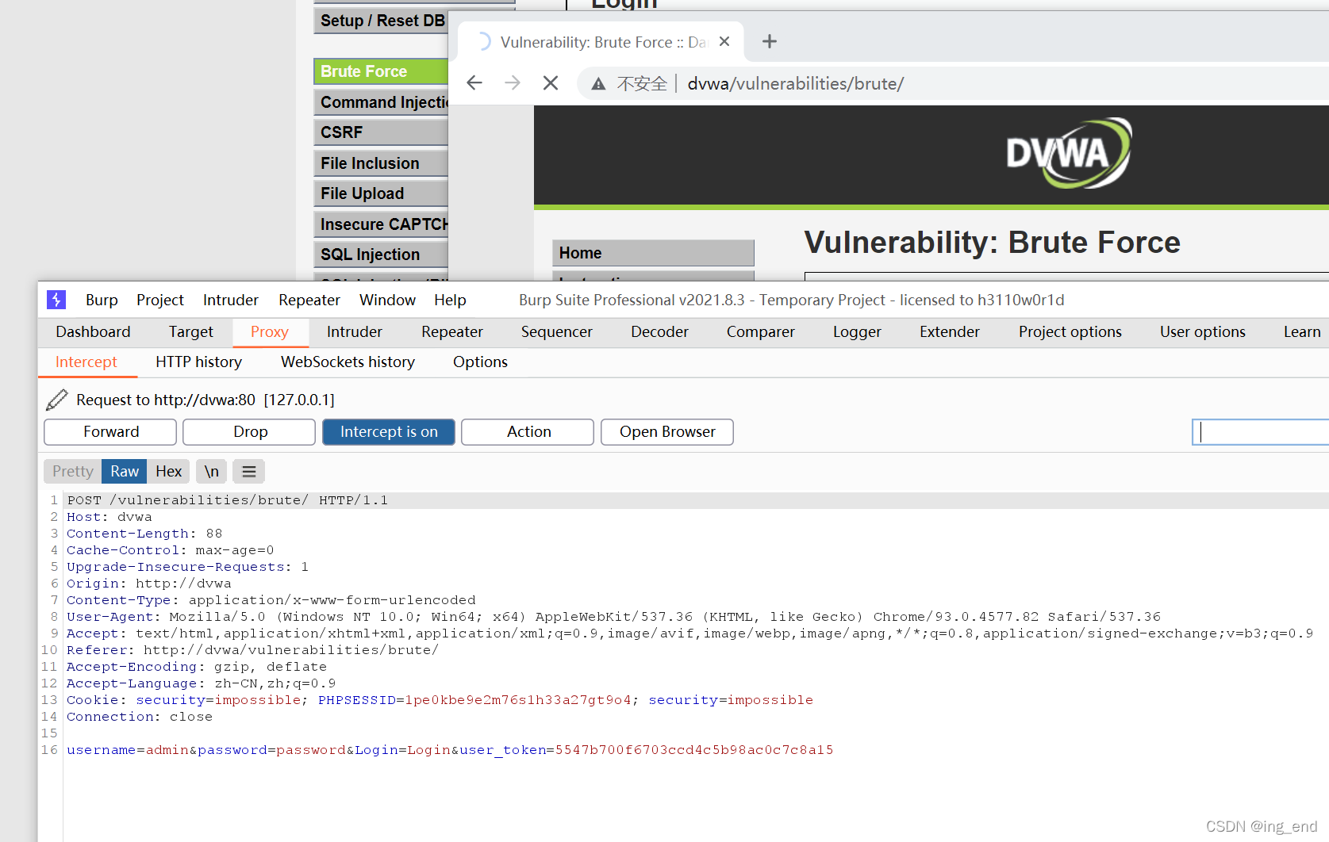This screenshot has width=1329, height=842.
Task: Click the Cookie header line in request
Action: pos(440,700)
